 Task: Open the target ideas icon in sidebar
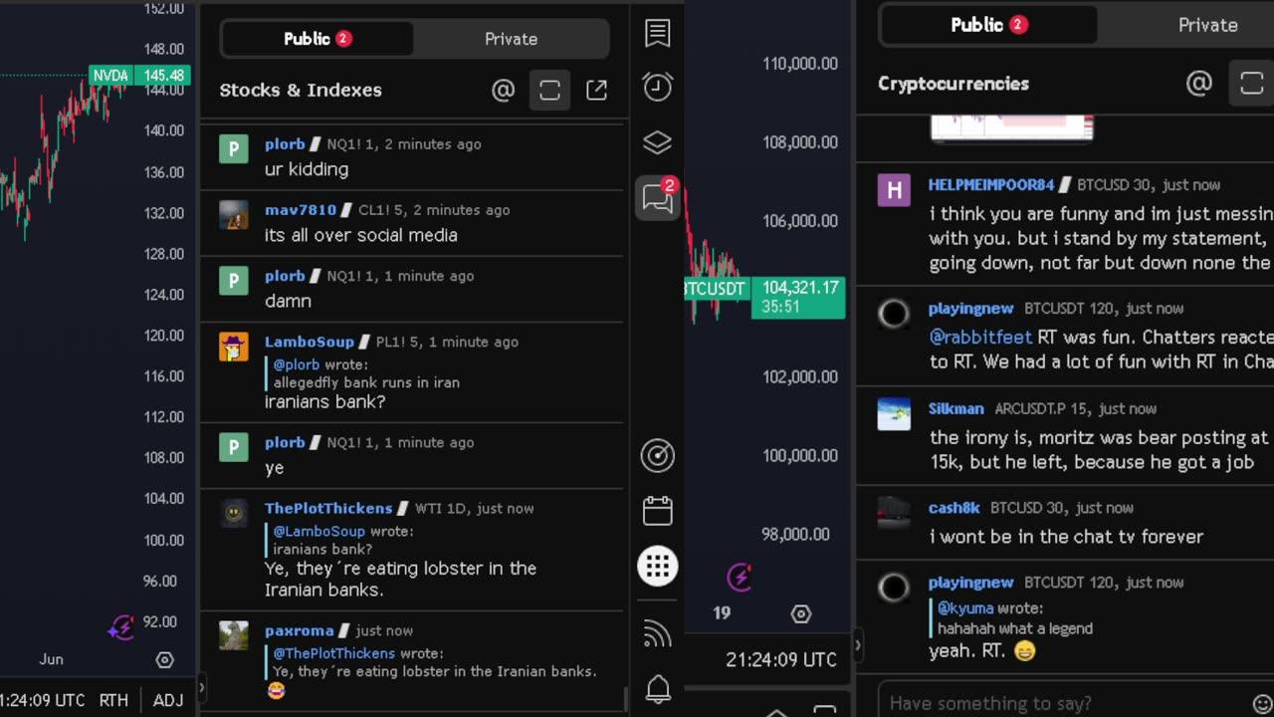[658, 456]
